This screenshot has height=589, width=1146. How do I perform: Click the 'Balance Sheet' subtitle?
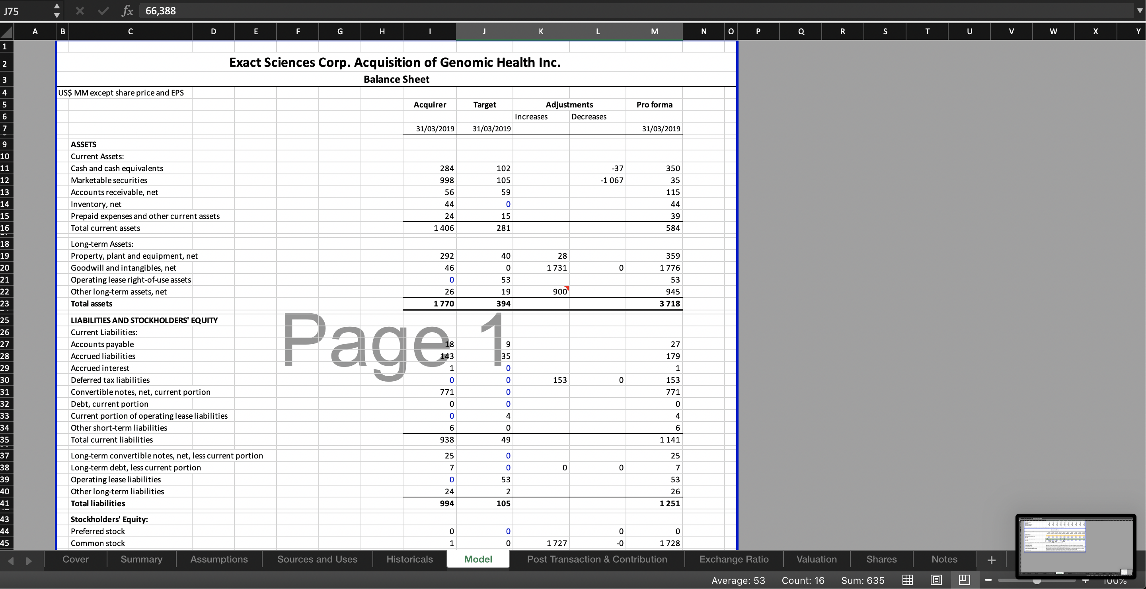[396, 79]
